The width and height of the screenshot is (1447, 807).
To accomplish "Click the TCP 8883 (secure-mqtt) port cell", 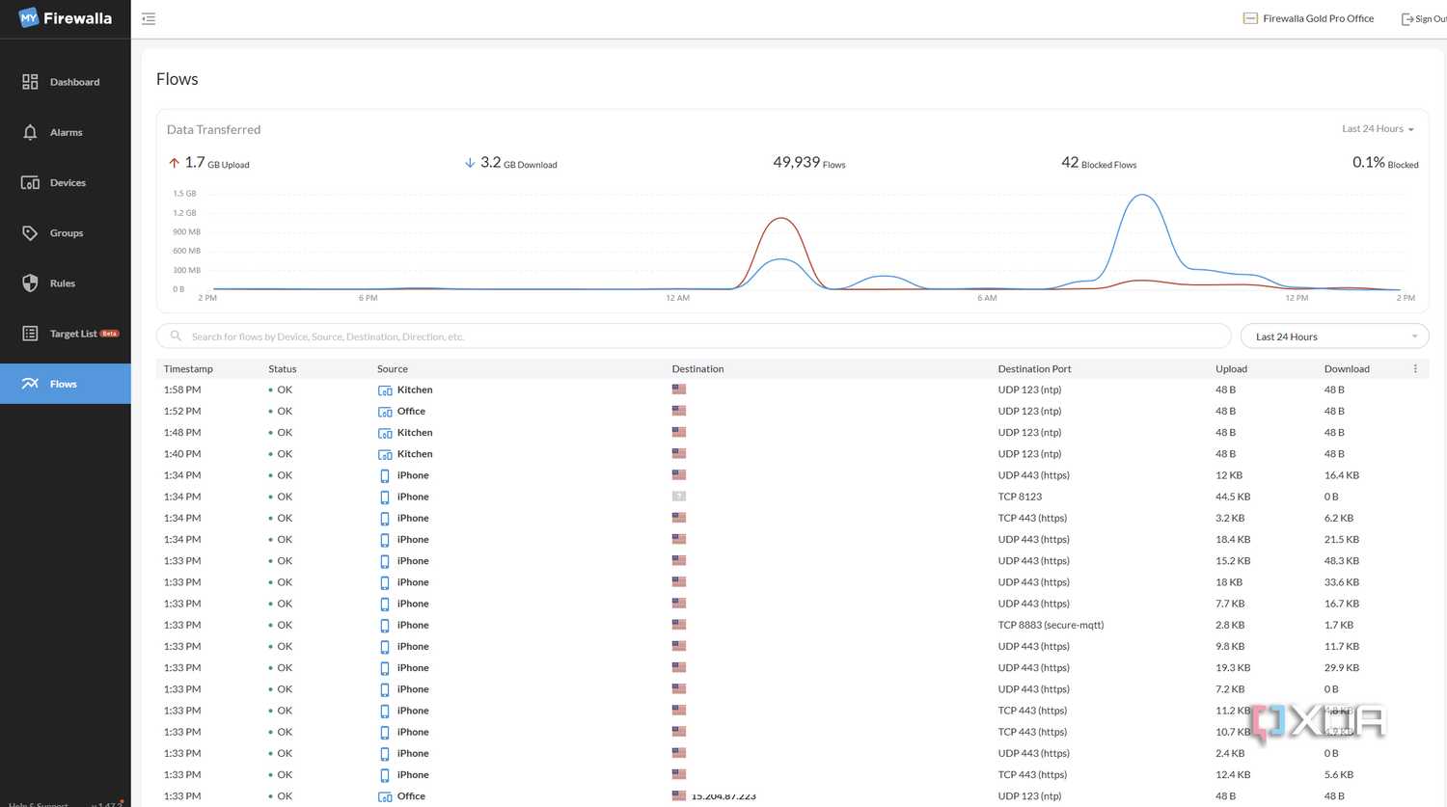I will click(1051, 625).
